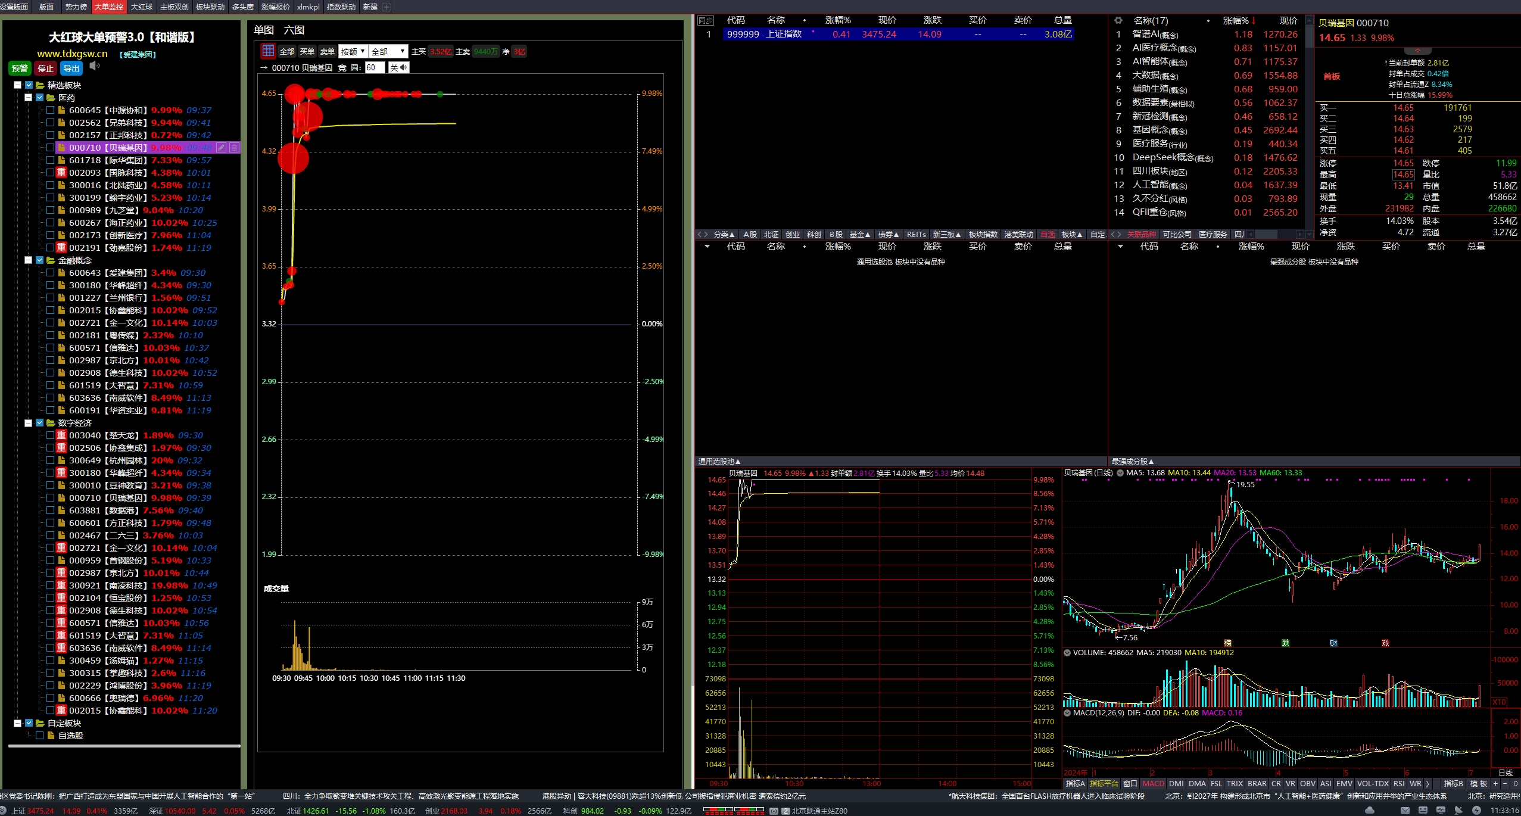Image resolution: width=1521 pixels, height=816 pixels.
Task: Click edit pencil icon on 贝瑞基因 row
Action: pyautogui.click(x=222, y=148)
